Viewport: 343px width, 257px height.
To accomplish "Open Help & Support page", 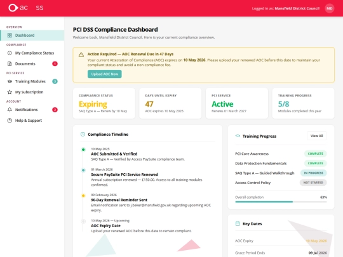I will (x=32, y=120).
